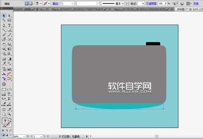Set paint mode to Color

pyautogui.click(x=3, y=130)
